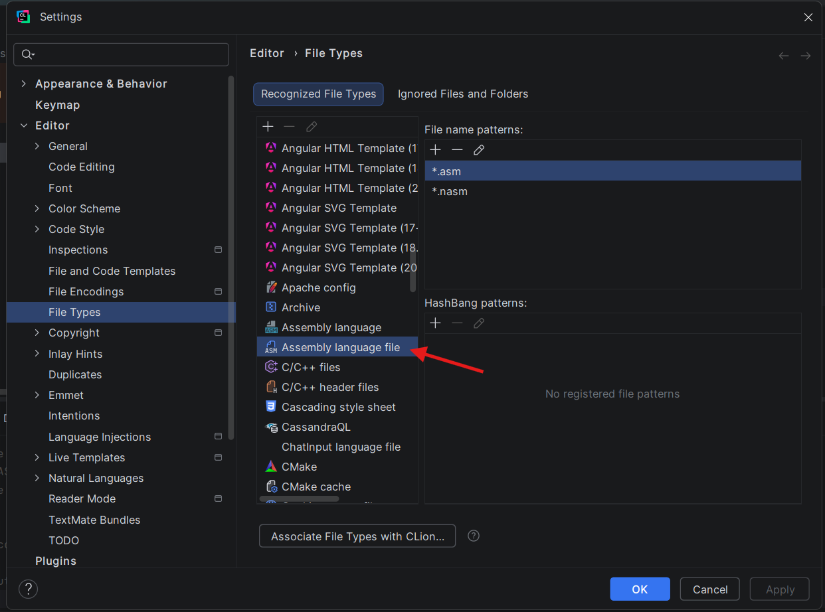Edit the selected recognized file type
Image resolution: width=825 pixels, height=612 pixels.
(311, 126)
